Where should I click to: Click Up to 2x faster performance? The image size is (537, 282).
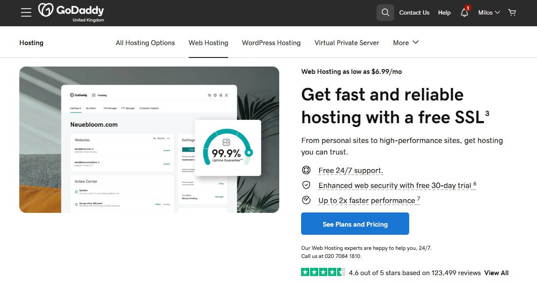pyautogui.click(x=369, y=200)
